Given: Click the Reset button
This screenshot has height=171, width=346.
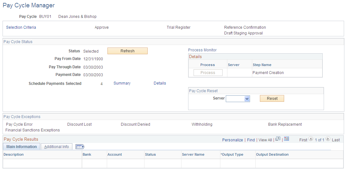Looking at the screenshot, I should [272, 98].
